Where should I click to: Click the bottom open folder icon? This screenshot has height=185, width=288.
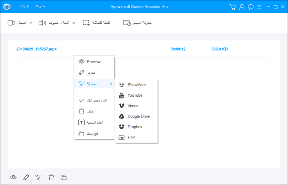tap(64, 177)
